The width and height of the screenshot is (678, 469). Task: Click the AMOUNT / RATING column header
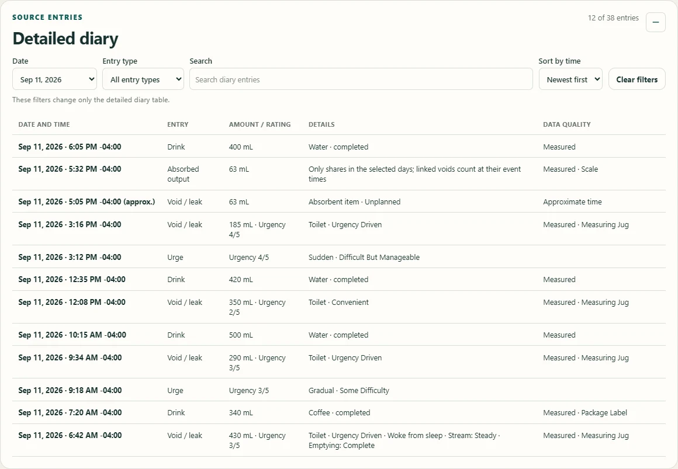point(260,124)
